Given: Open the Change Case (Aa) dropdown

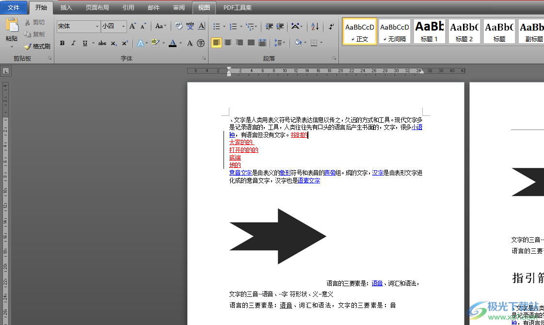Looking at the screenshot, I should [160, 26].
